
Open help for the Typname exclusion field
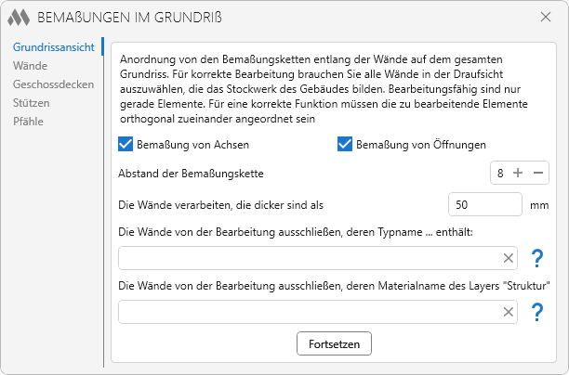click(536, 258)
